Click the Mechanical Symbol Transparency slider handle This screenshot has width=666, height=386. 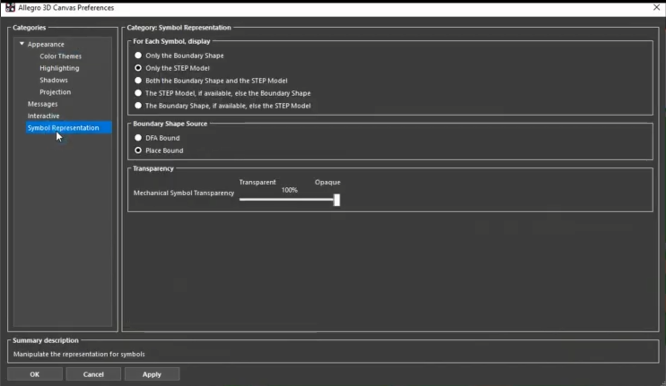337,200
